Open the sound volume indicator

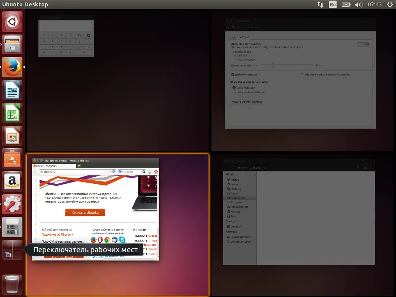(359, 4)
